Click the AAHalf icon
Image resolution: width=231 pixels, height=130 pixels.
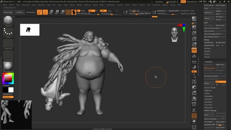pyautogui.click(x=194, y=44)
